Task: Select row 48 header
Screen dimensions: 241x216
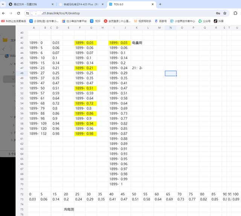Action: click(x=22, y=73)
